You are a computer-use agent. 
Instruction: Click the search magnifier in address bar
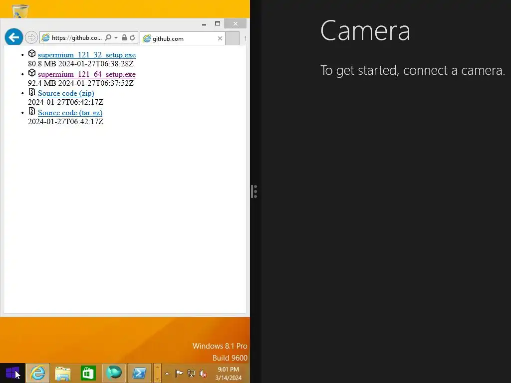[108, 38]
